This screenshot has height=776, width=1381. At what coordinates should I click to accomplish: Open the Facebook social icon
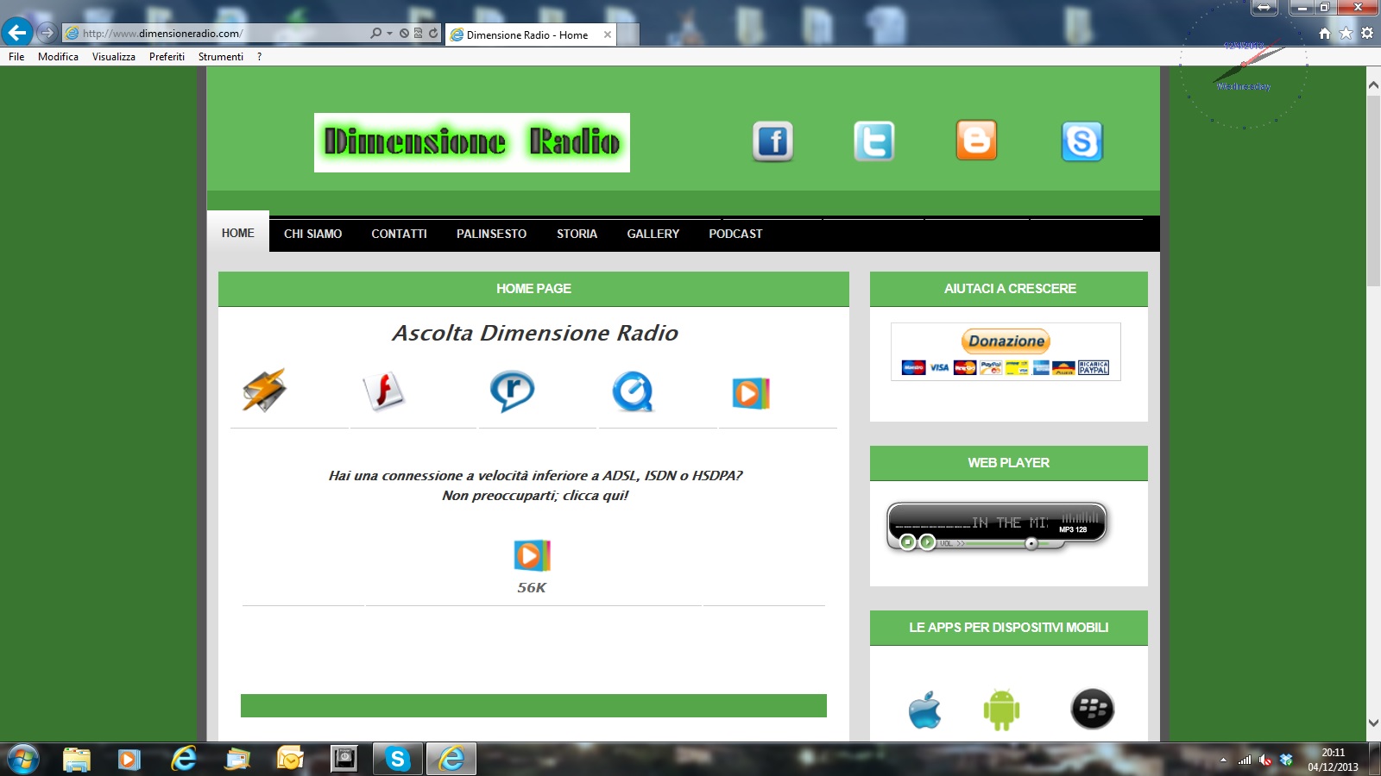point(772,141)
